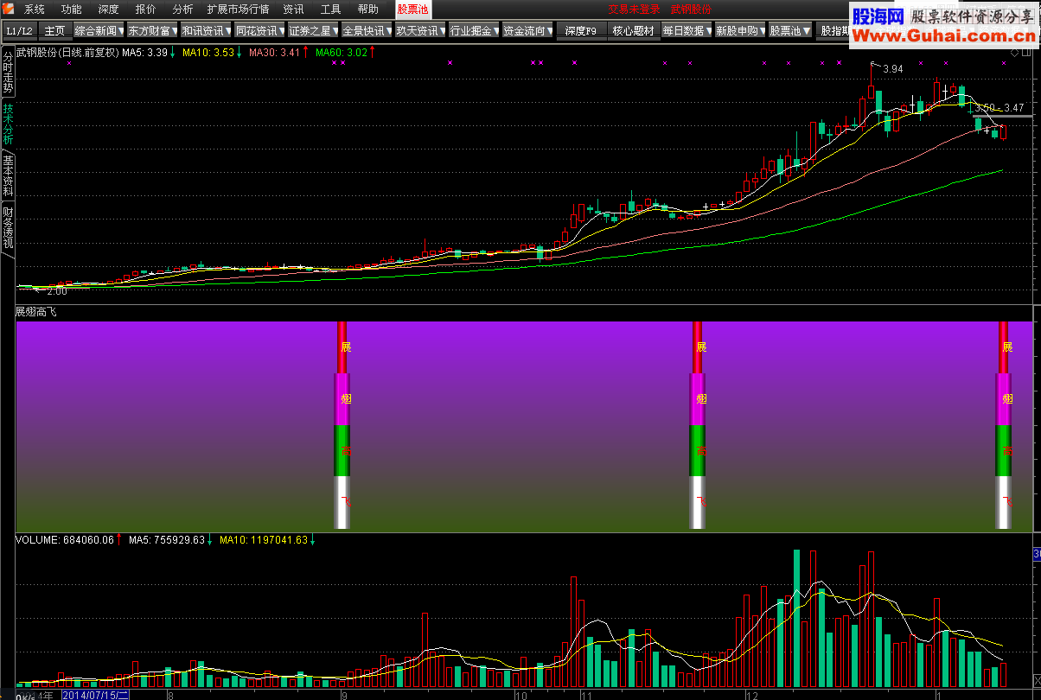Expand the toolbar 股票池 dropdown
Screen dimensions: 1041x700
pos(790,30)
